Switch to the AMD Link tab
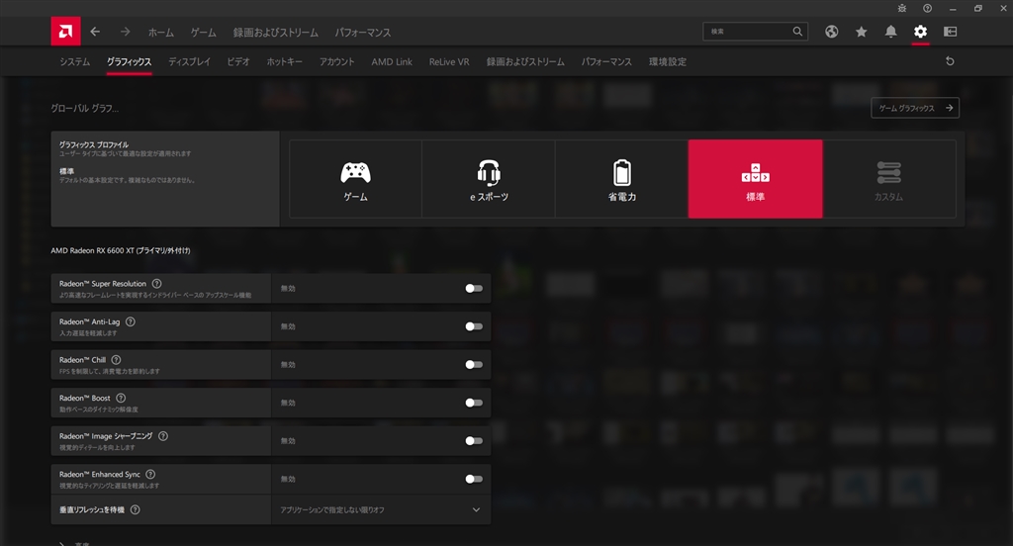This screenshot has height=546, width=1013. [x=392, y=61]
